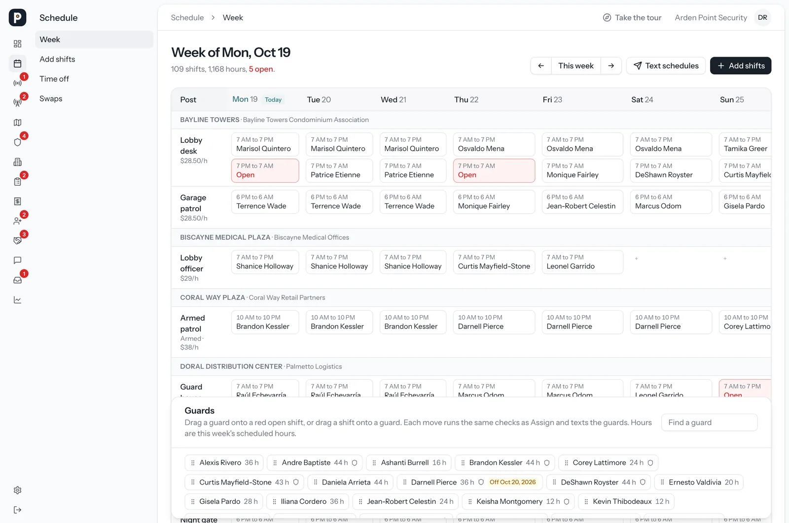Click drag handle on Ashanti Burrell chip
This screenshot has width=789, height=523.
pos(374,463)
